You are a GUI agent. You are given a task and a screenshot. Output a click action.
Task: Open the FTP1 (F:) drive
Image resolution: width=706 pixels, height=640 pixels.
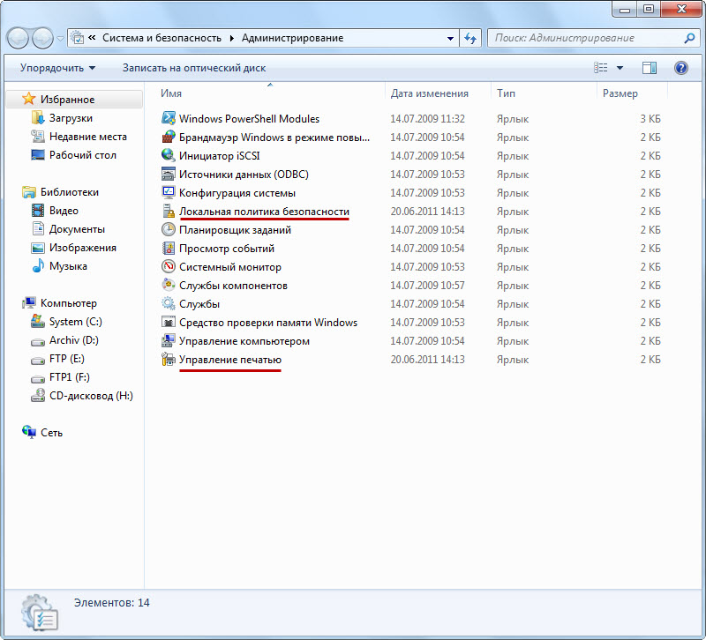[70, 377]
